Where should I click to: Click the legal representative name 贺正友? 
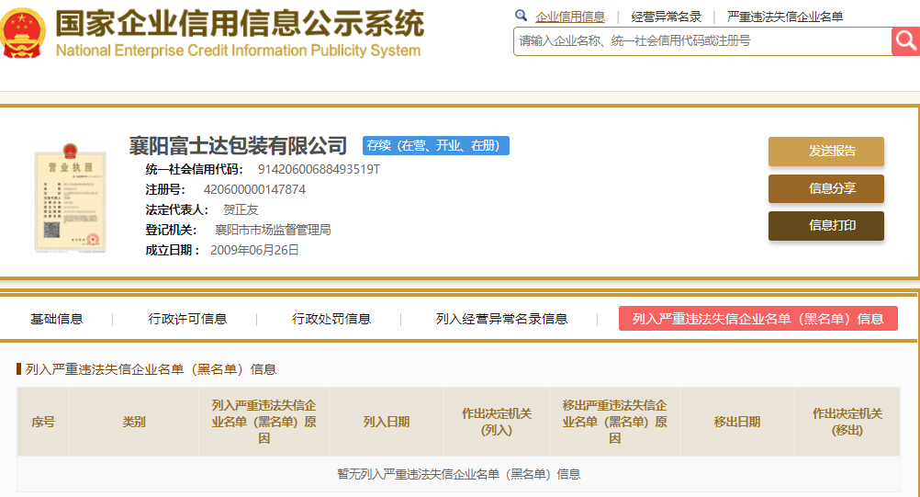[x=241, y=210]
